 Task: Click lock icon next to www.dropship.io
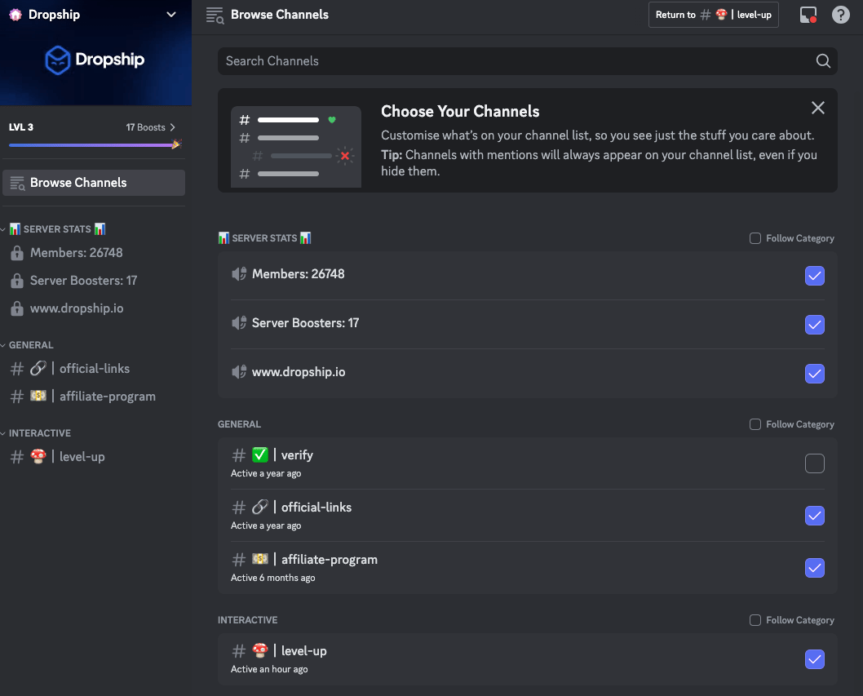coord(17,308)
